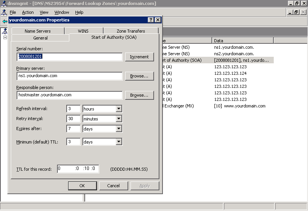Open the Help menu
This screenshot has width=308, height=211.
tap(79, 12)
